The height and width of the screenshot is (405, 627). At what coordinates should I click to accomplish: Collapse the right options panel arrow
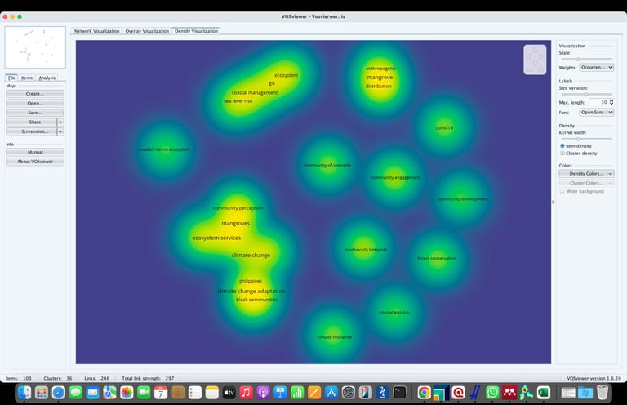554,202
